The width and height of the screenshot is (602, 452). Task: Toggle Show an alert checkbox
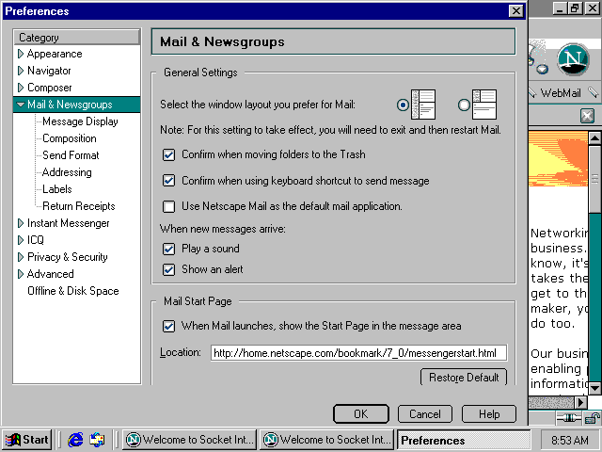169,269
